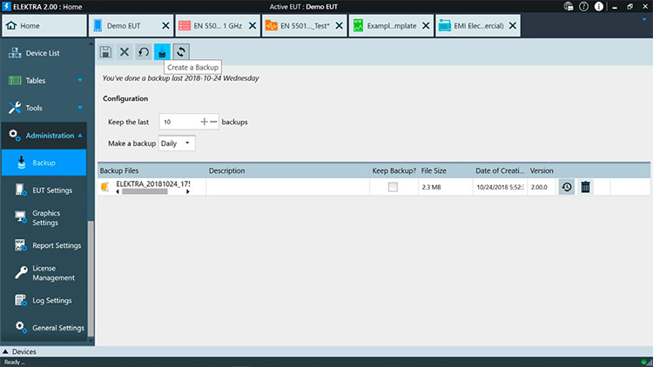The image size is (653, 367).
Task: Open EUT Settings in the sidebar
Action: 51,190
